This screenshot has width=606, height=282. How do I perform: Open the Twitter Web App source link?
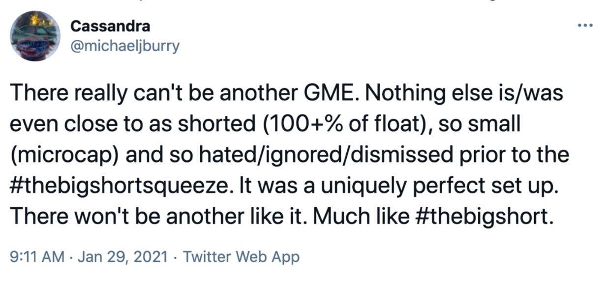click(x=241, y=256)
